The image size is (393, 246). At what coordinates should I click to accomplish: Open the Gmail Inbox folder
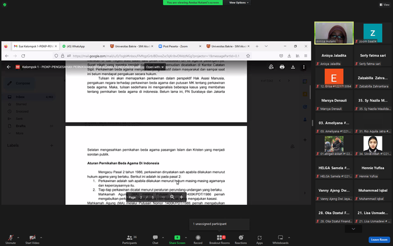pyautogui.click(x=29, y=97)
